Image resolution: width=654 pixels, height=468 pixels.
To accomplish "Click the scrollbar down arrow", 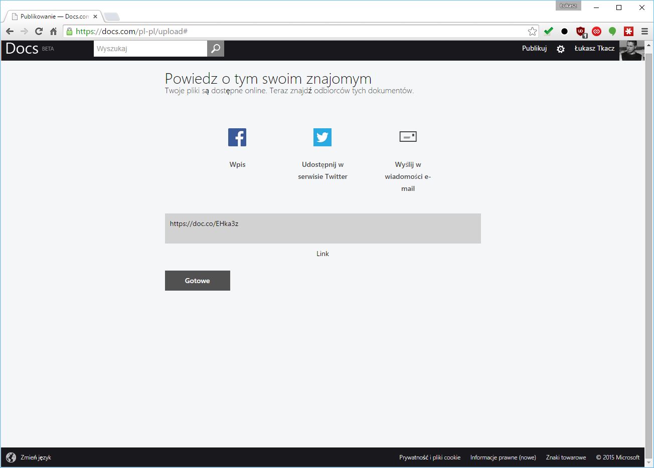I will (x=648, y=462).
